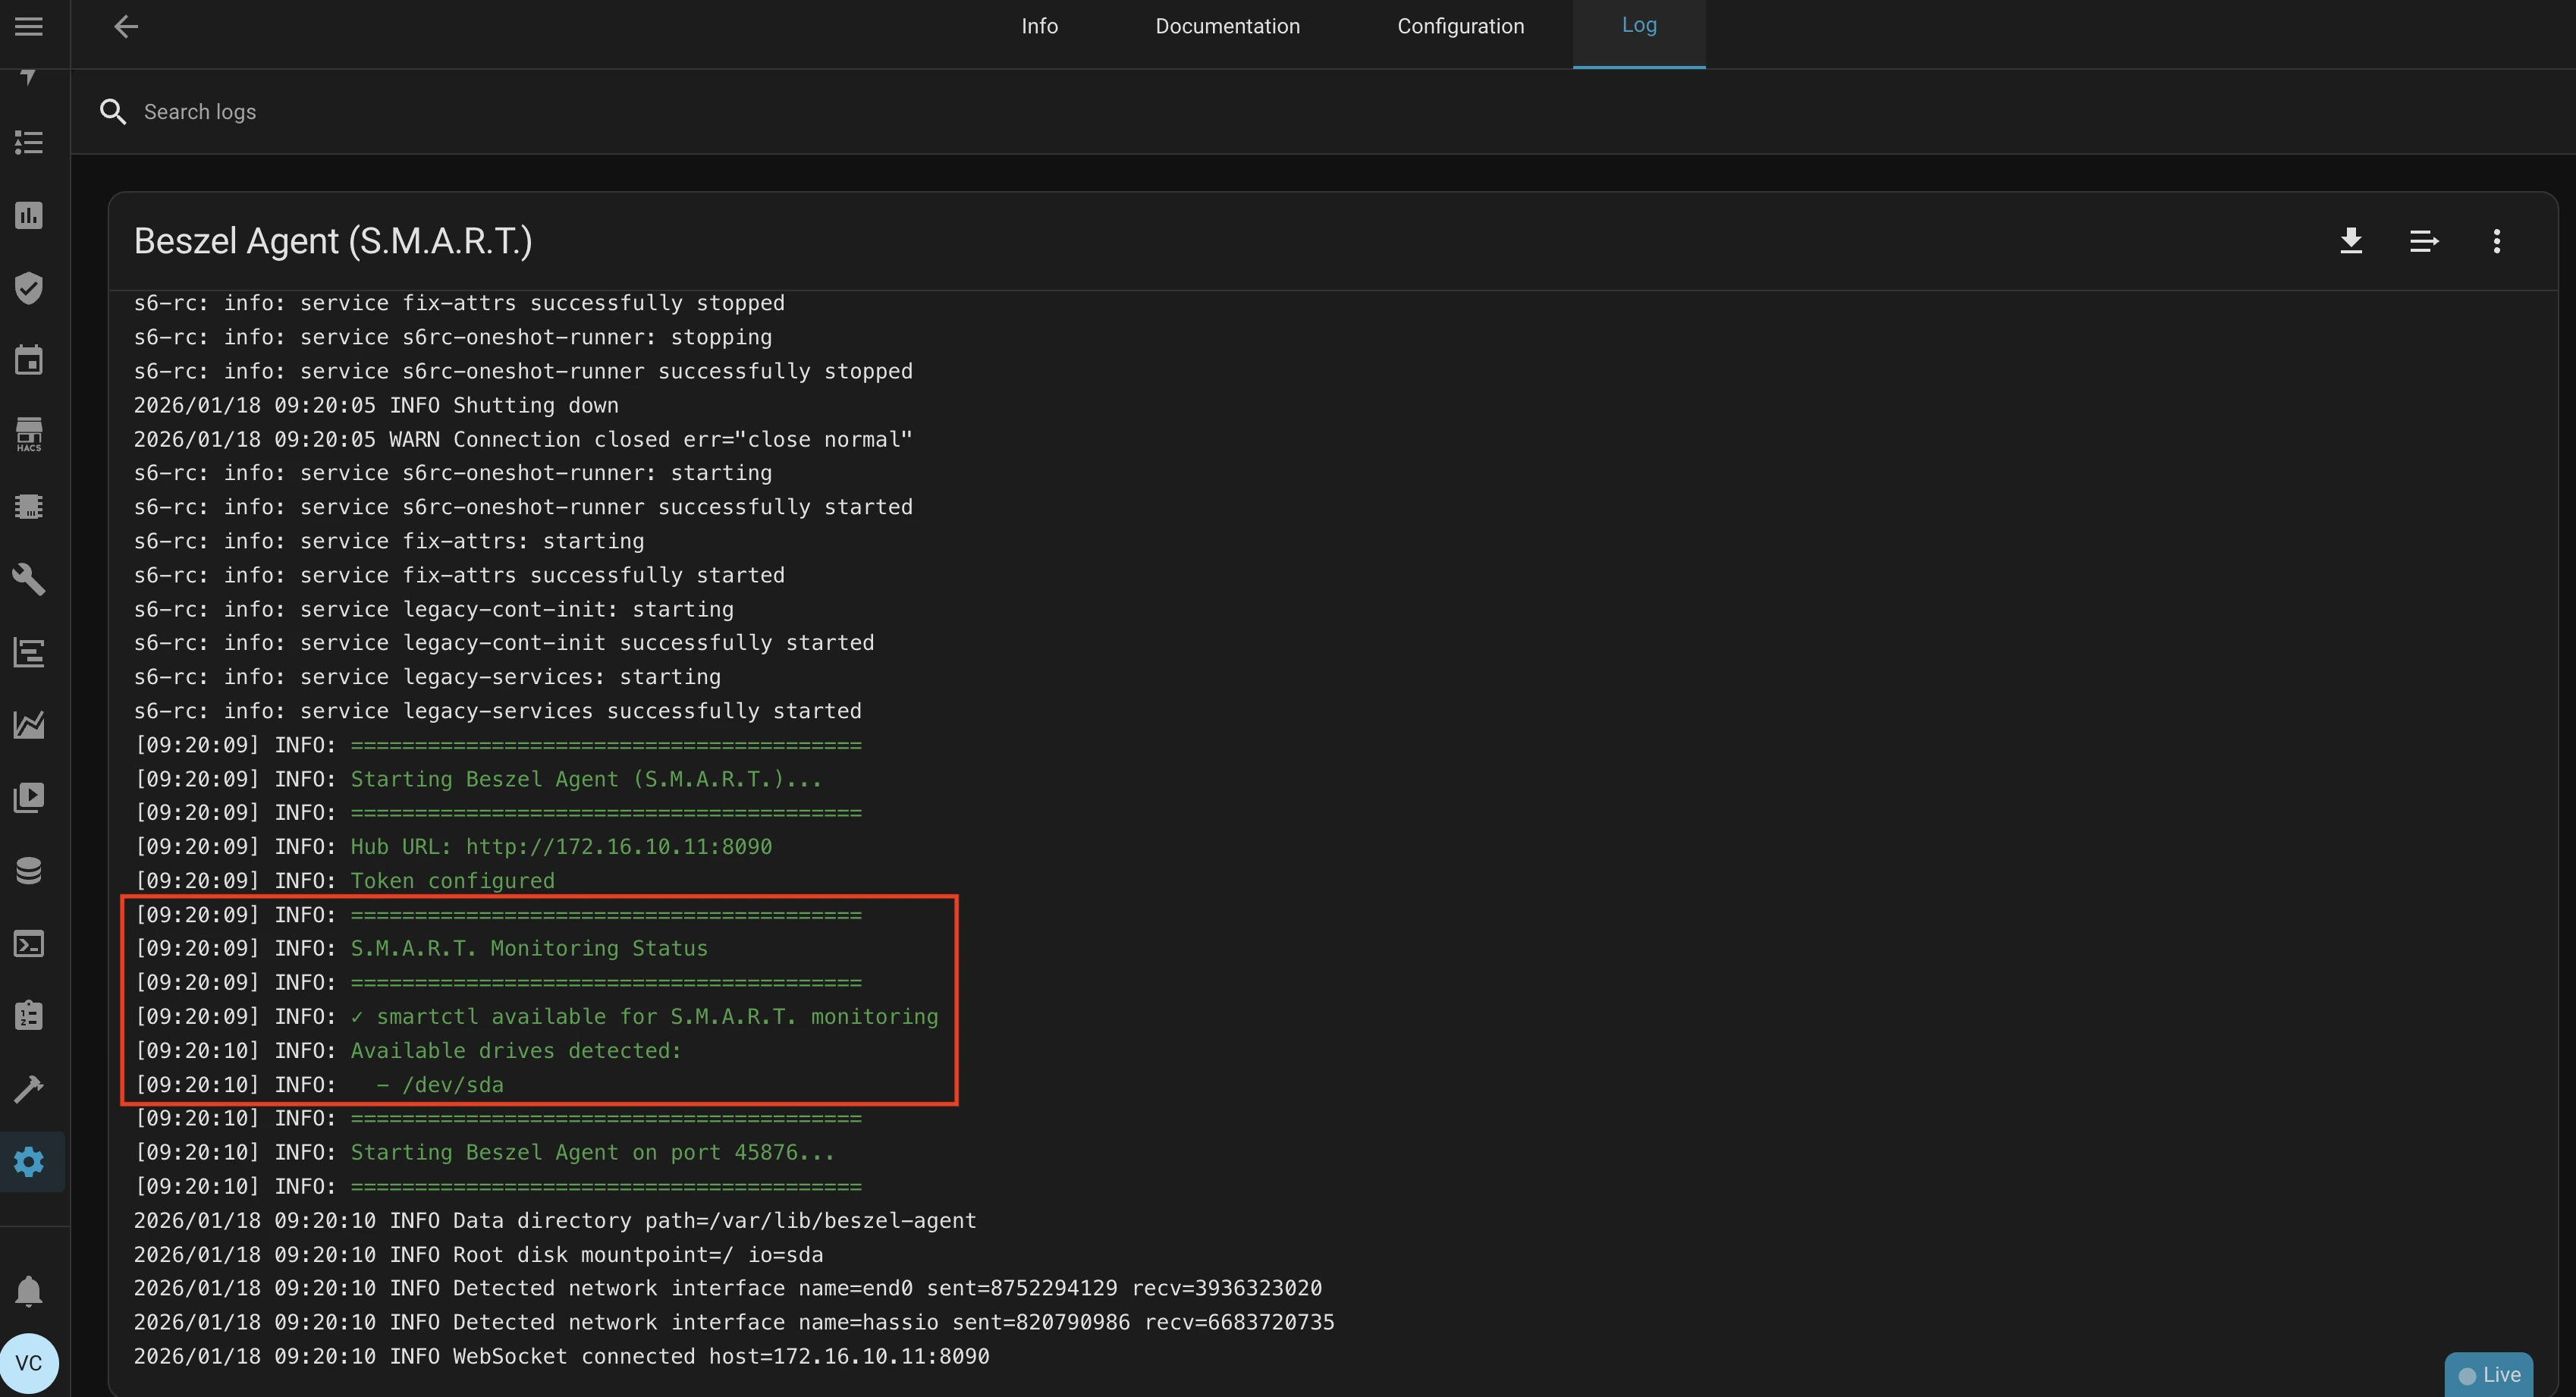Image resolution: width=2576 pixels, height=1397 pixels.
Task: Click 'Starting Beszel Agent (S.M.A.R.T.)...' log line
Action: click(x=478, y=779)
